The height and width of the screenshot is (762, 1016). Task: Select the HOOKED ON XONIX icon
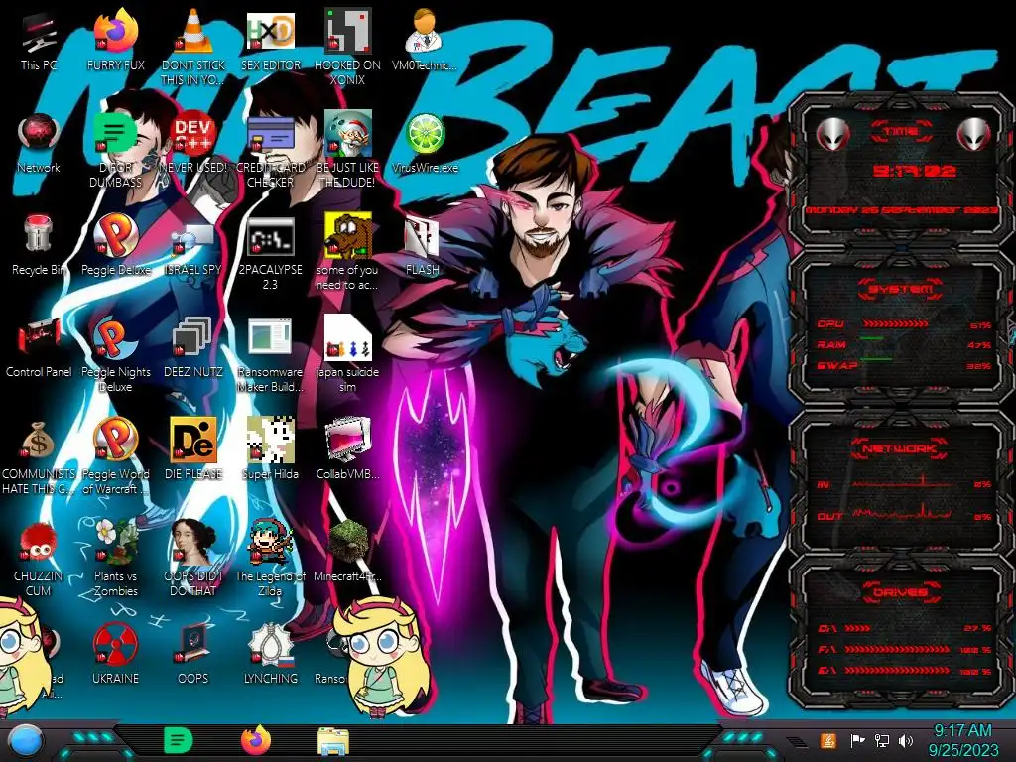(x=347, y=48)
